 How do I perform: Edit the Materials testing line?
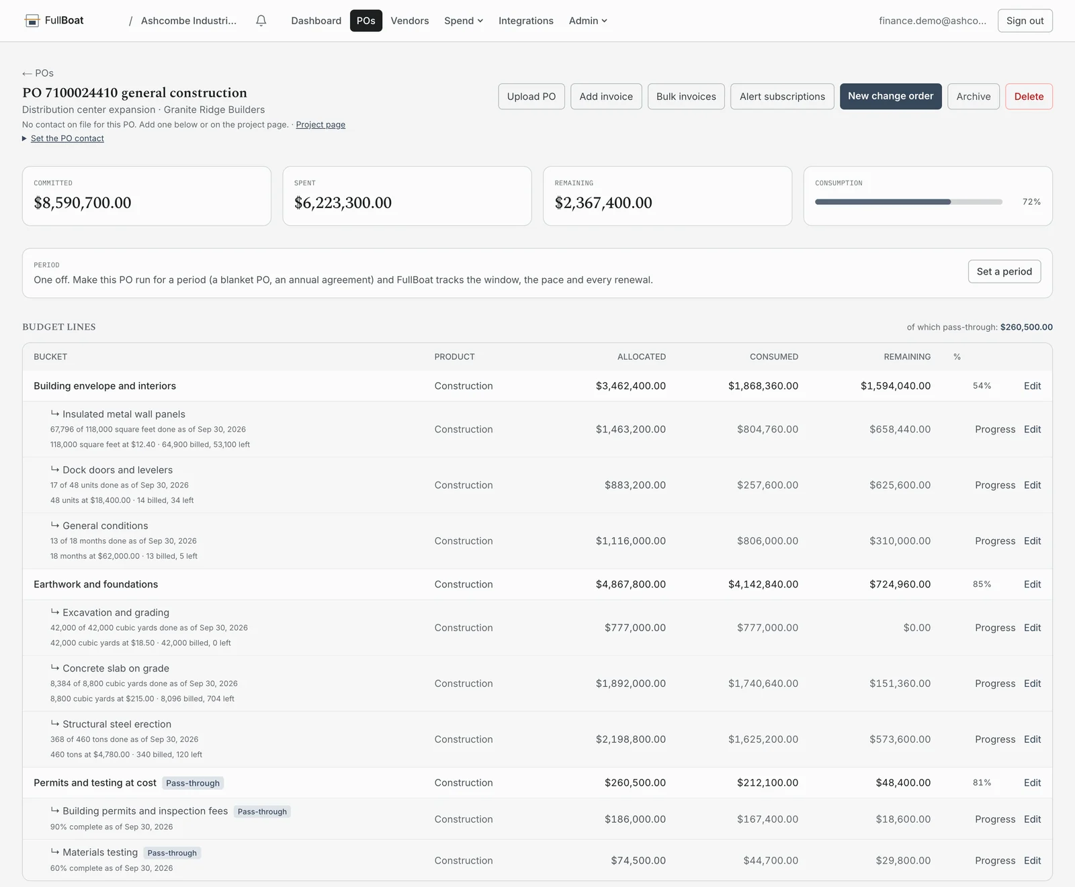coord(1032,861)
